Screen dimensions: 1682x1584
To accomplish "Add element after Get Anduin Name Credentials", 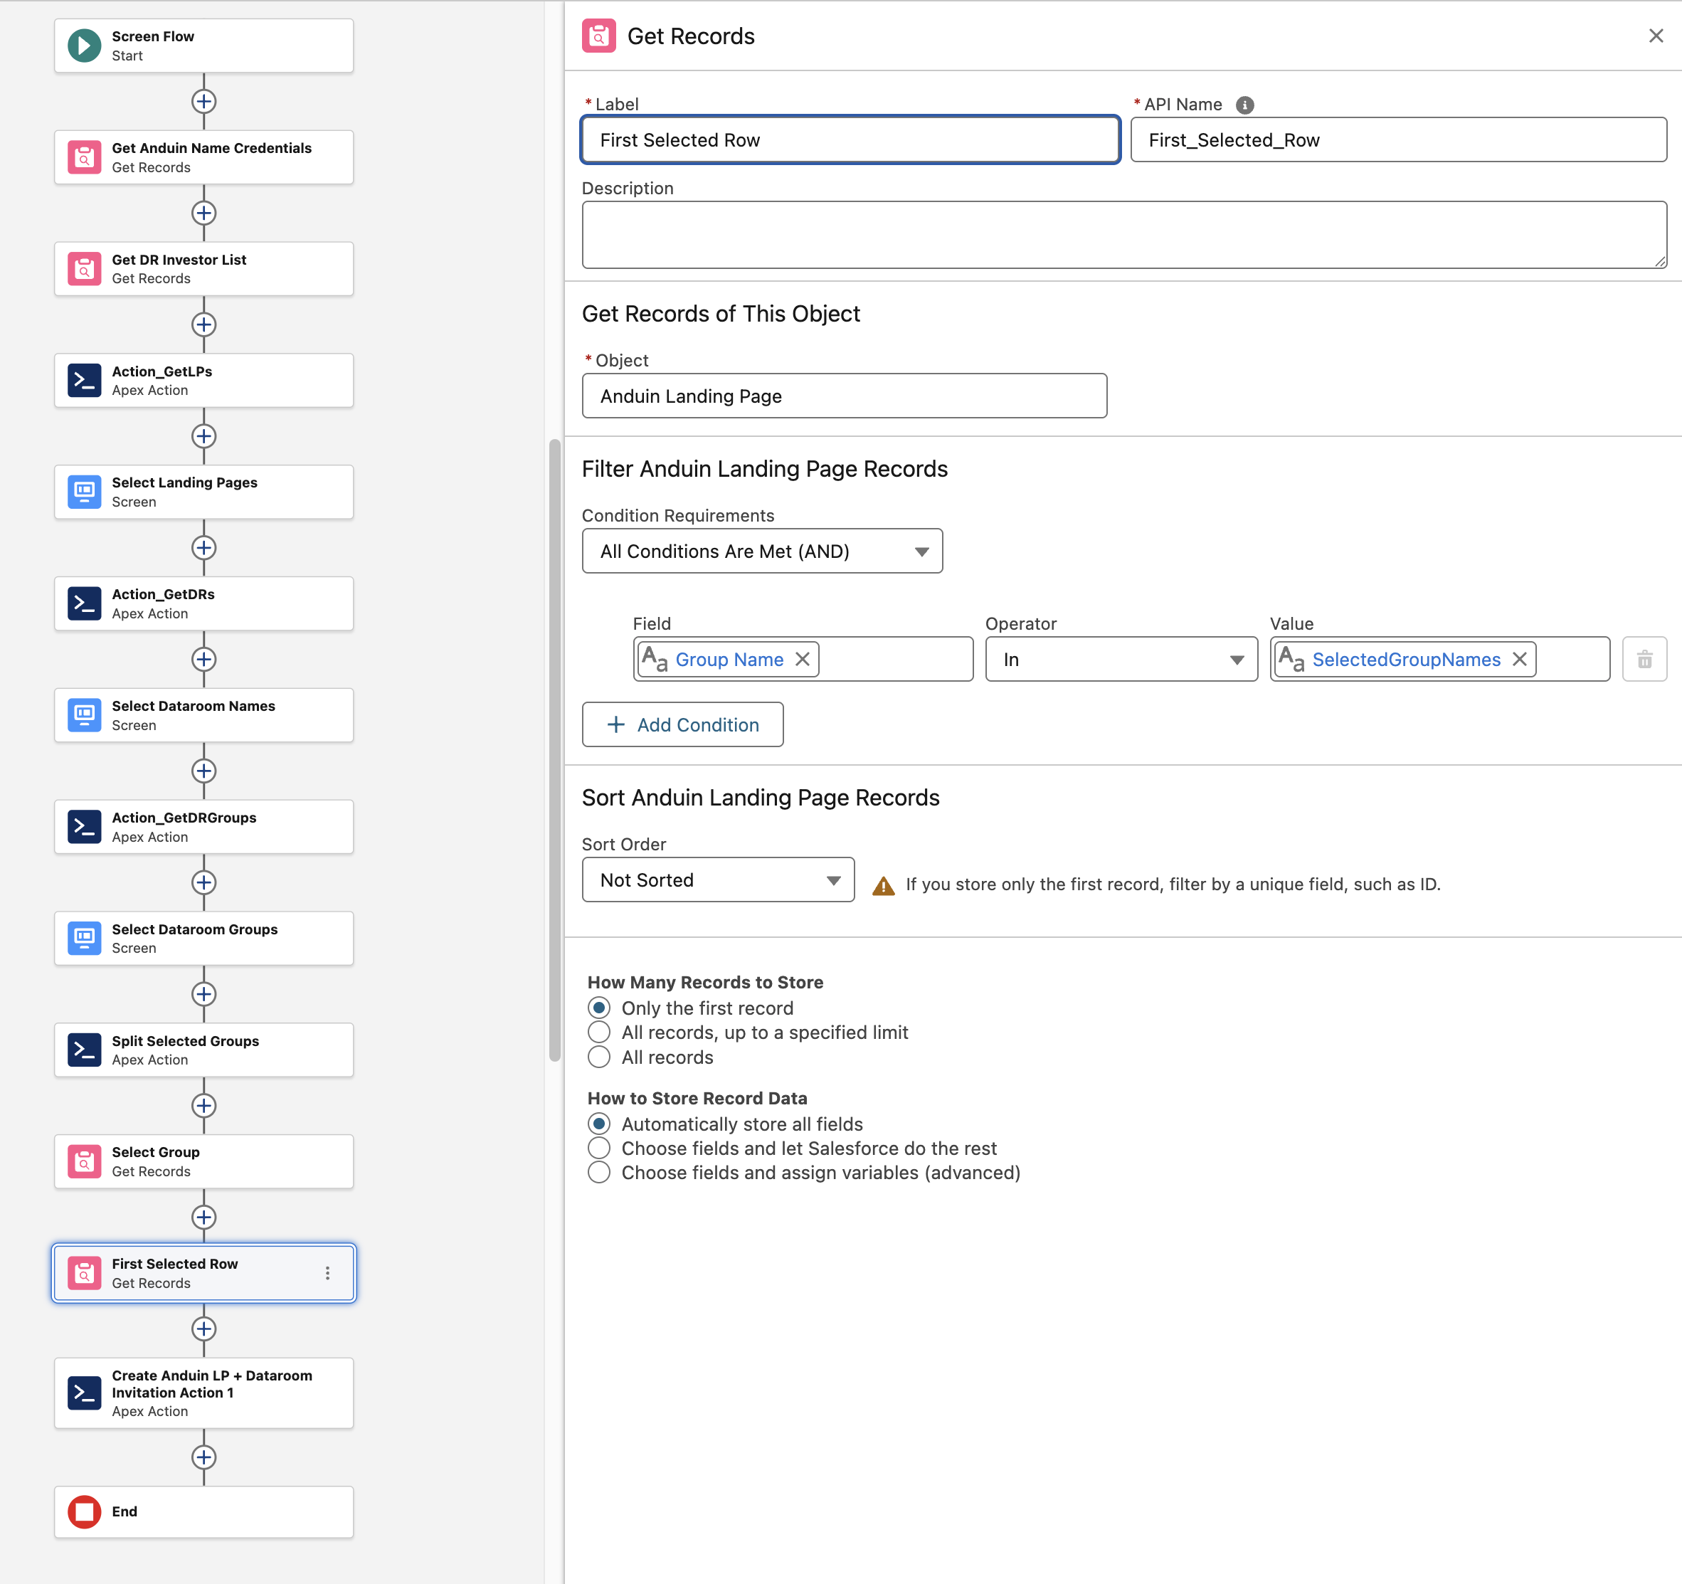I will pyautogui.click(x=204, y=213).
